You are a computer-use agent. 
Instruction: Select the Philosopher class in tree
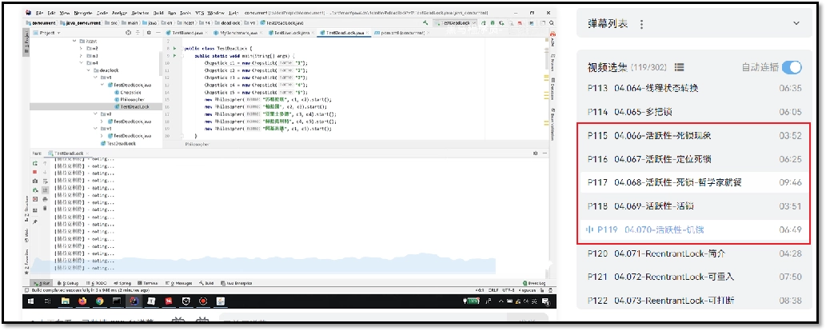coord(129,99)
